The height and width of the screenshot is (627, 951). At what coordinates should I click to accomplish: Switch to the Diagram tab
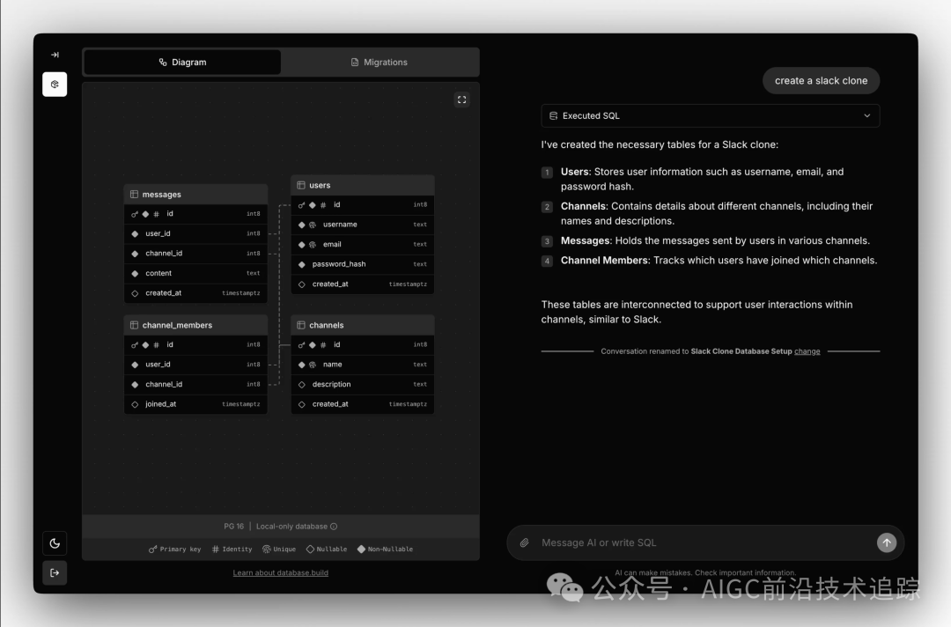182,62
